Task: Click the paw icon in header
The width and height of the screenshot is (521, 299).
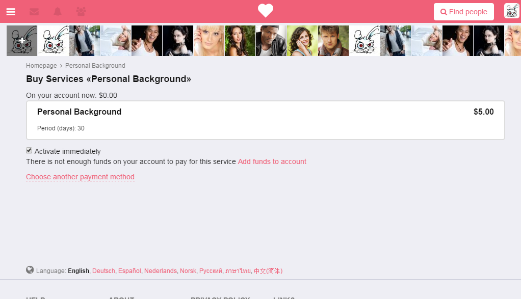Action: pos(81,12)
